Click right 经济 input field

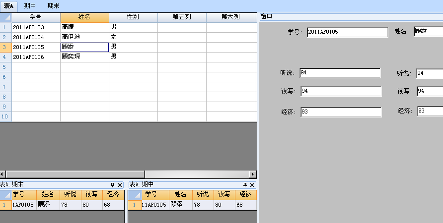pos(430,111)
